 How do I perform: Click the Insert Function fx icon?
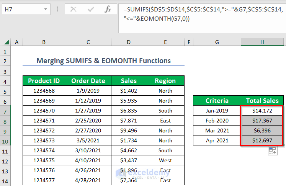pyautogui.click(x=108, y=10)
